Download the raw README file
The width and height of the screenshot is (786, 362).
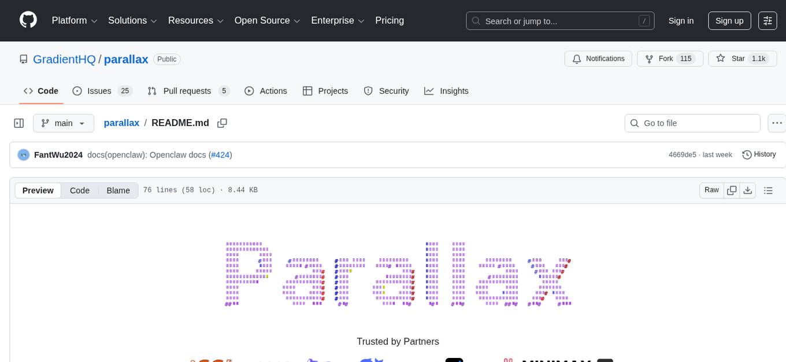point(748,190)
